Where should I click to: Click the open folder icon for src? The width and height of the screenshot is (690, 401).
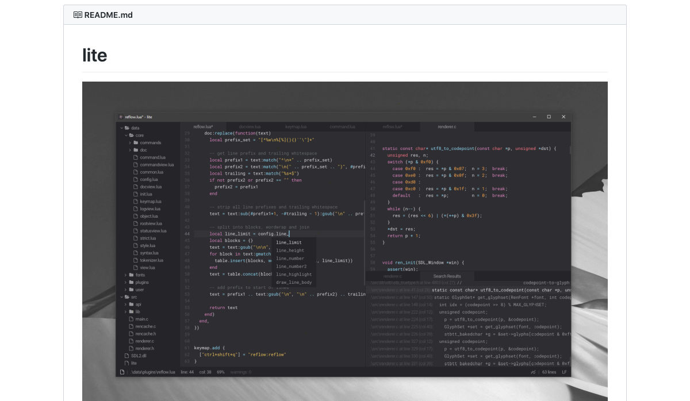[x=127, y=297]
